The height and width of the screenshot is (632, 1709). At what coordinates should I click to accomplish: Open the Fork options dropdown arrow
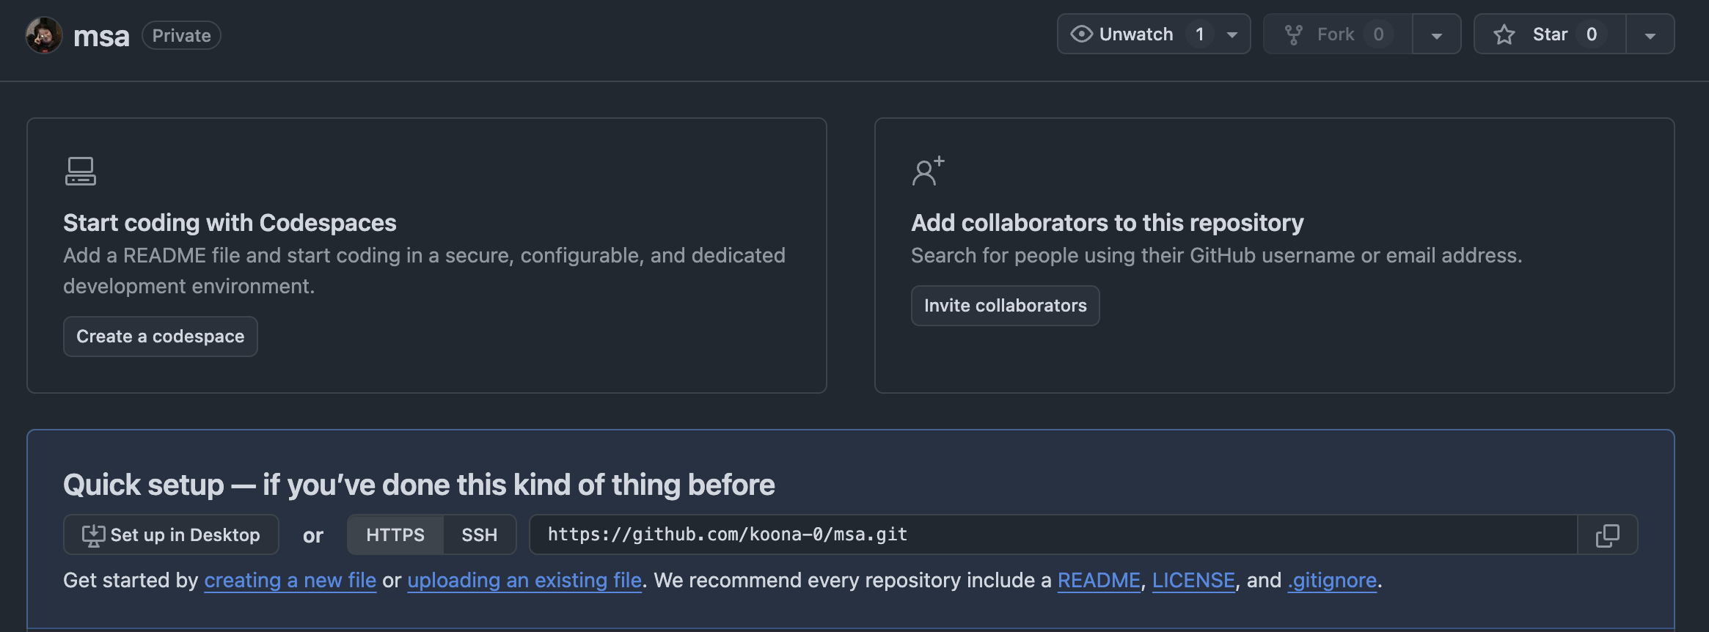click(x=1437, y=35)
